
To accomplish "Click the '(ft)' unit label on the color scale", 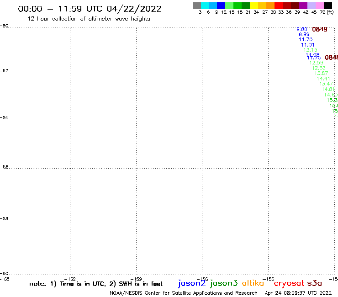I will (x=330, y=12).
